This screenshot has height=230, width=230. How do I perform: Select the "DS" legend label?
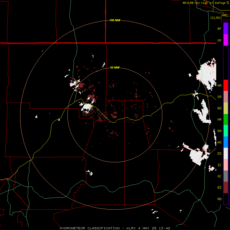click(x=219, y=154)
